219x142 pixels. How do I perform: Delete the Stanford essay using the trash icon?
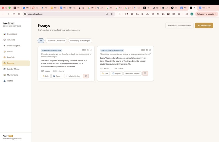[86, 76]
